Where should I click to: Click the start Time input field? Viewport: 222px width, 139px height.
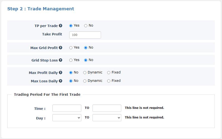point(67,108)
